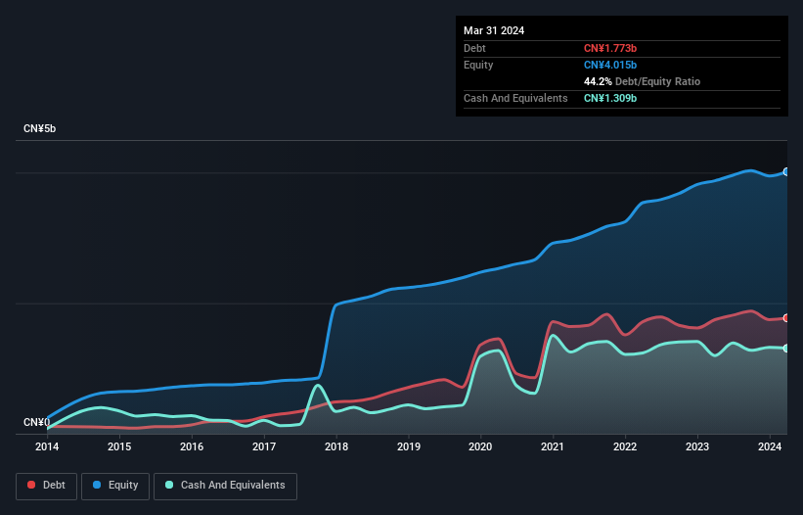The image size is (803, 515).
Task: Select the teal Cash endpoint marker
Action: tap(786, 349)
